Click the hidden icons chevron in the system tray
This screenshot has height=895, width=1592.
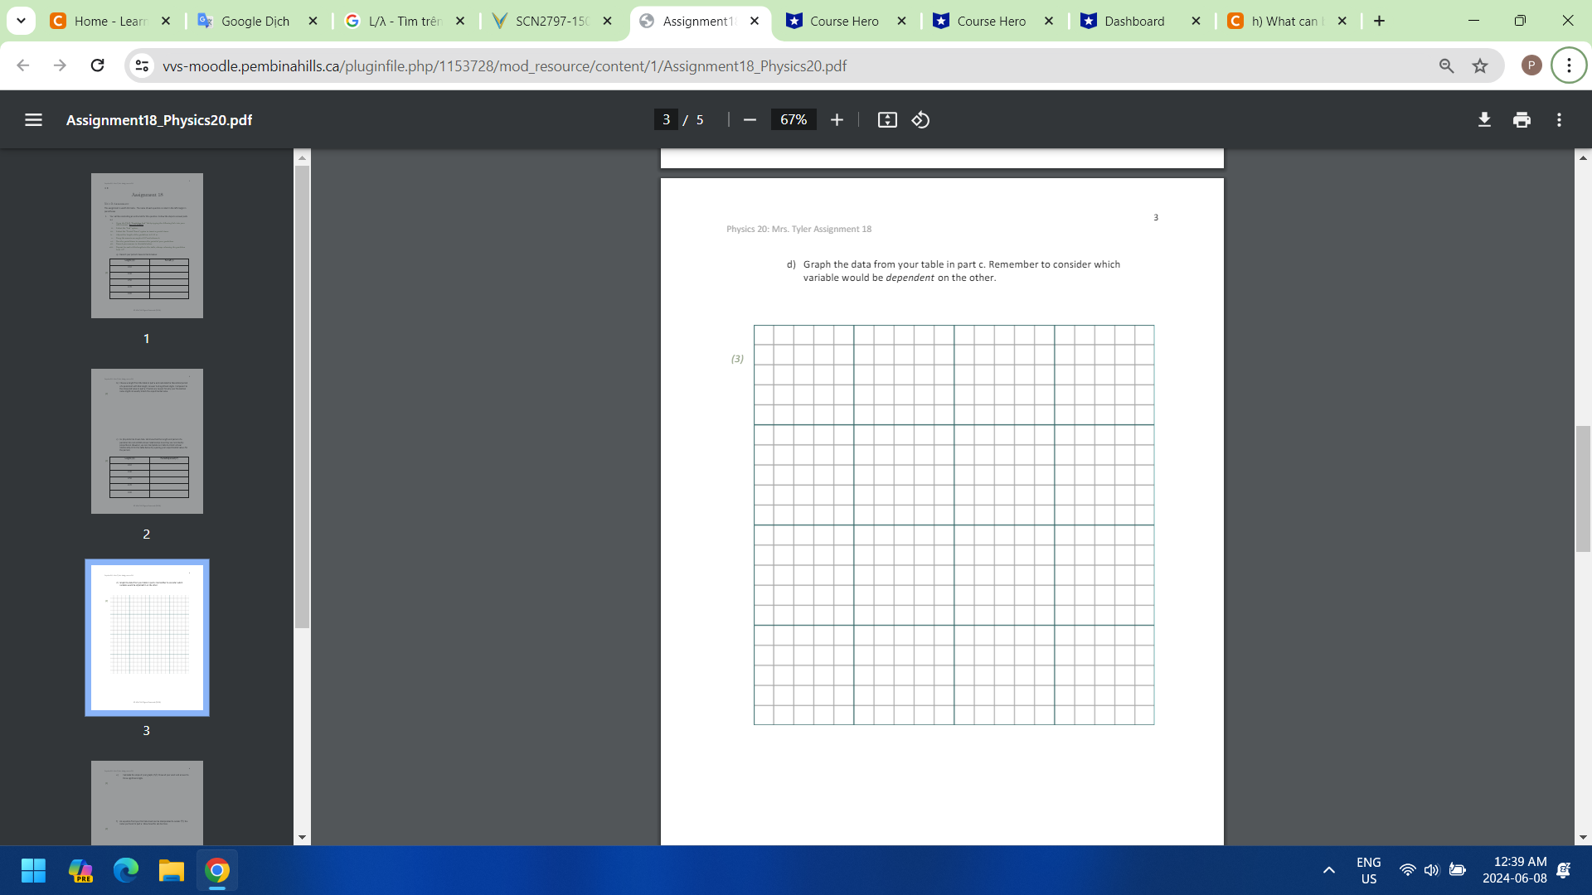pyautogui.click(x=1329, y=870)
